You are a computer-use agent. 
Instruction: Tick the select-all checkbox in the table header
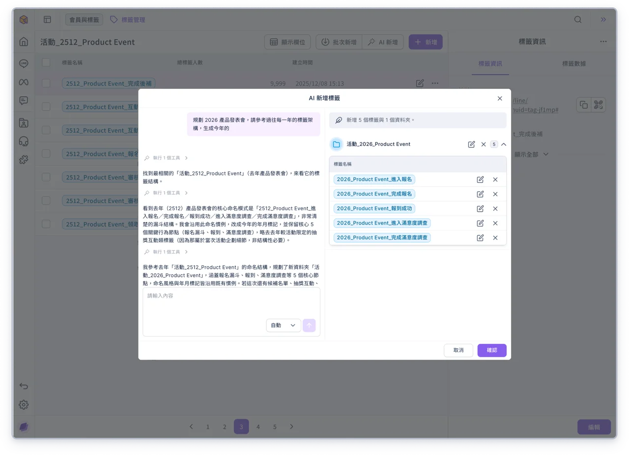click(46, 62)
